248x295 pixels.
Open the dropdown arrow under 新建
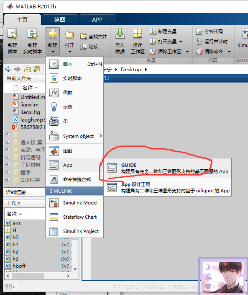(x=53, y=52)
